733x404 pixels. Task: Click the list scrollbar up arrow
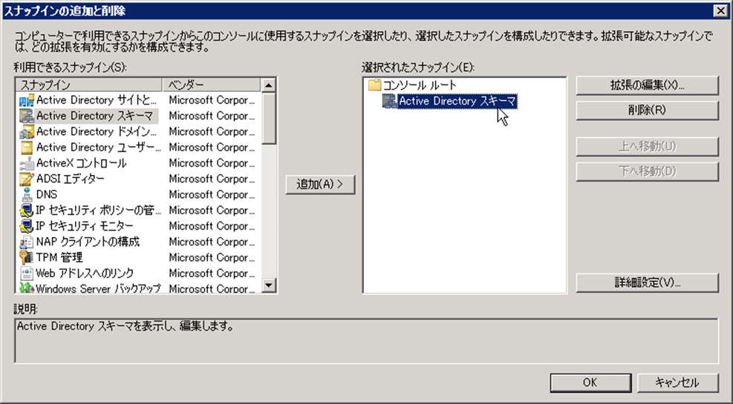click(269, 85)
